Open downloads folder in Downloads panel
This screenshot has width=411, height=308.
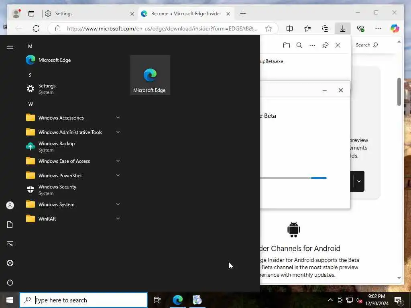click(x=287, y=45)
